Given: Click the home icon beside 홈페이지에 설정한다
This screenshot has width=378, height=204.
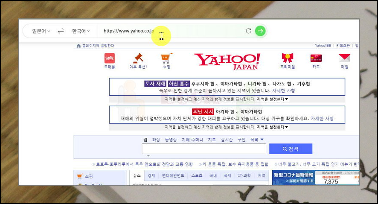Looking at the screenshot, I should click(79, 46).
